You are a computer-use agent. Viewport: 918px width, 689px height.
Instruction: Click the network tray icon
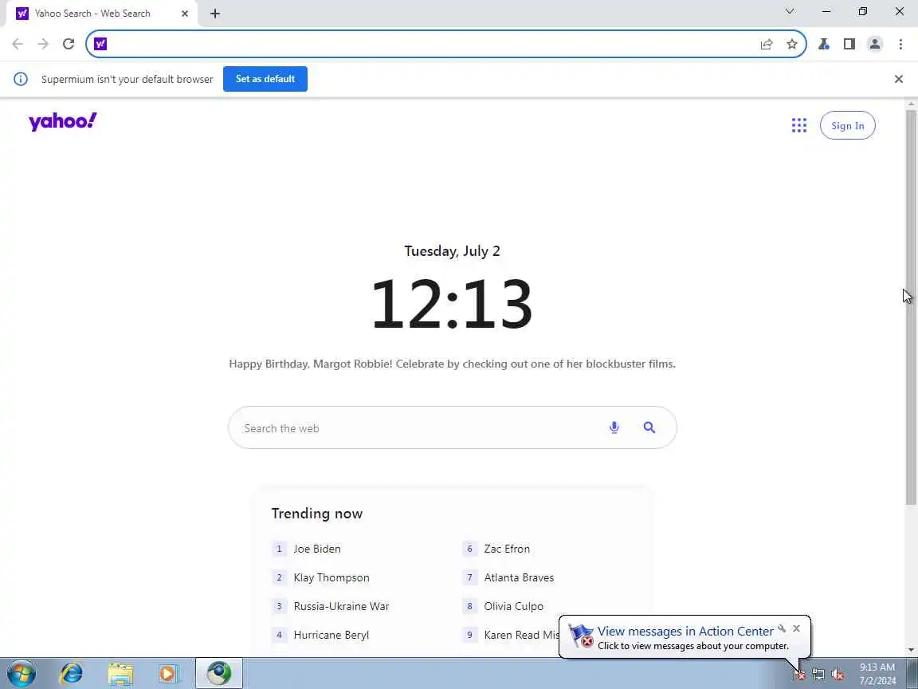point(818,675)
